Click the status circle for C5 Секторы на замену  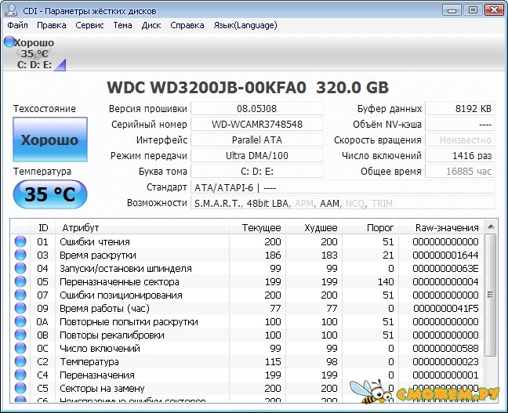[x=20, y=388]
